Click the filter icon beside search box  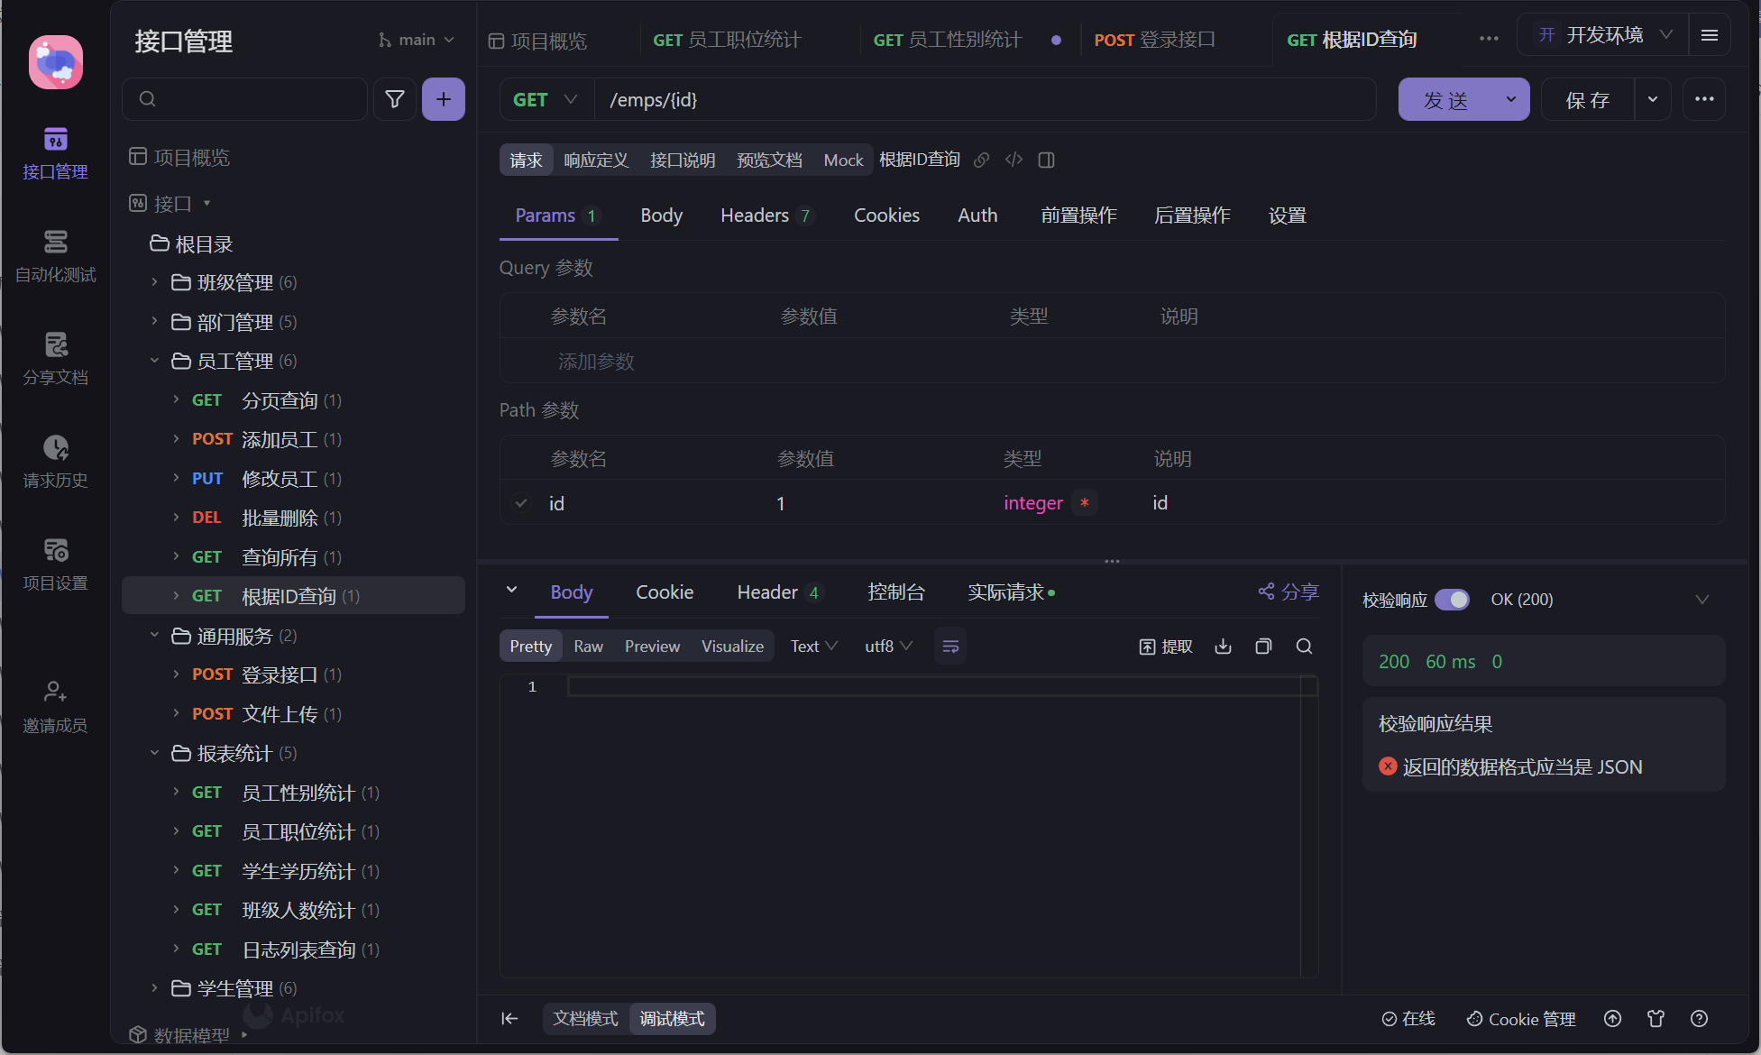tap(394, 99)
